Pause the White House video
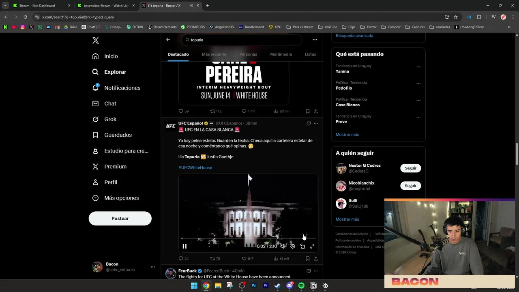This screenshot has width=519, height=292. coord(184,246)
